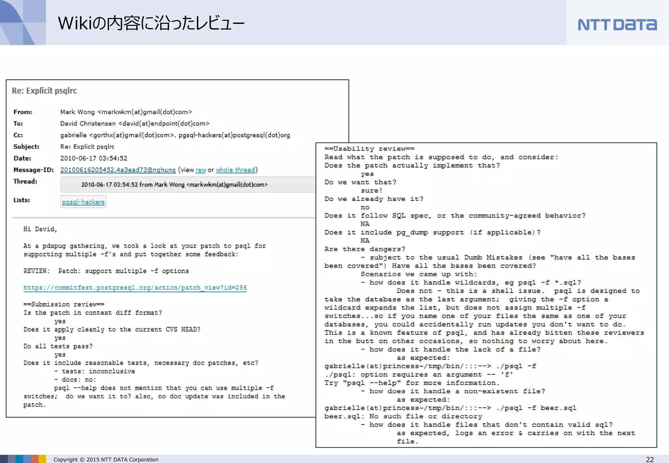The image size is (669, 463).
Task: Click 'Does it follow SQL spec' question line
Action: tap(455, 216)
